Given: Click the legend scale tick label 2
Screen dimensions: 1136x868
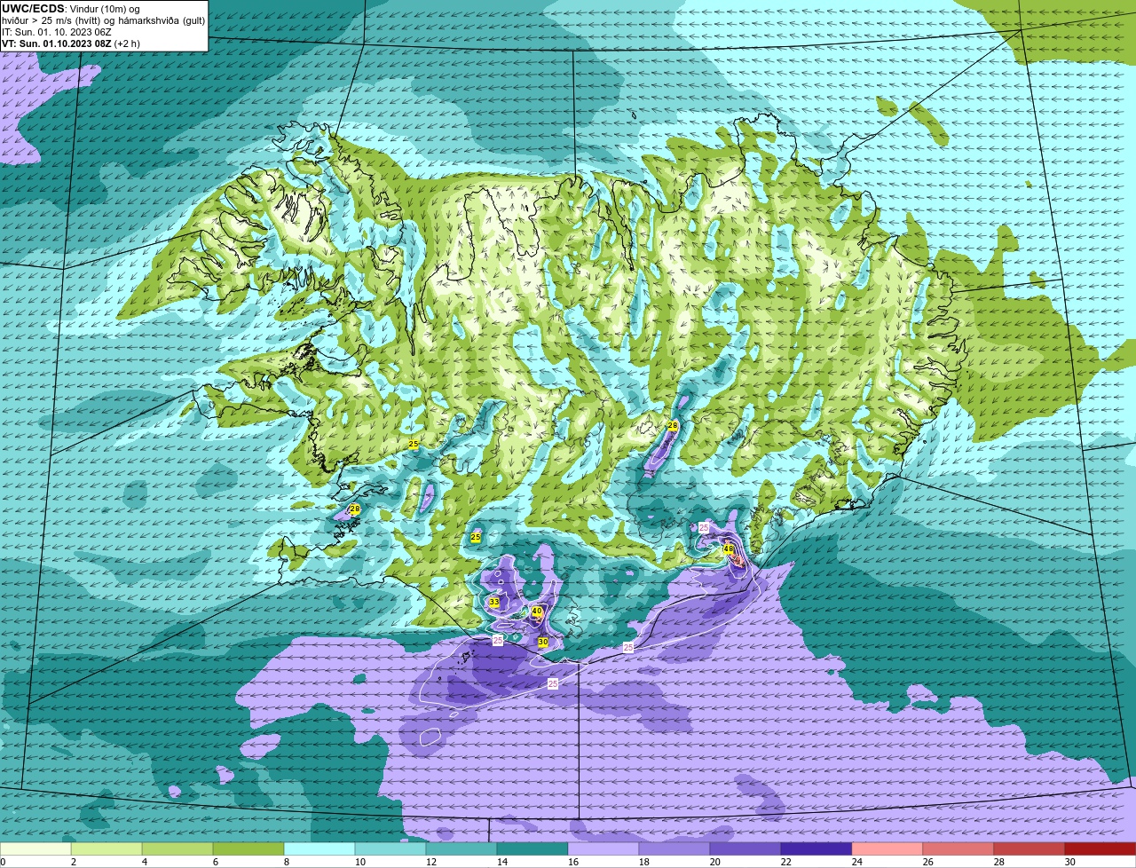Looking at the screenshot, I should [x=73, y=862].
